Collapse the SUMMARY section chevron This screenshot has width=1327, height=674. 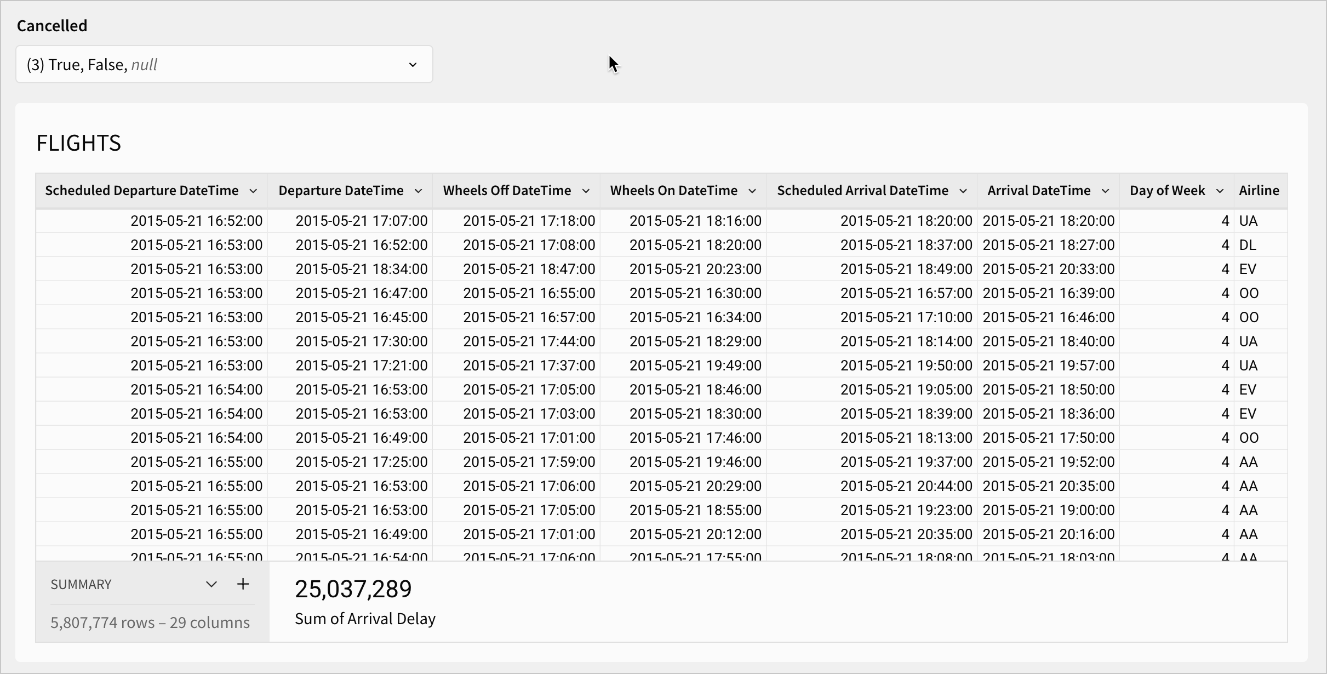(x=211, y=584)
